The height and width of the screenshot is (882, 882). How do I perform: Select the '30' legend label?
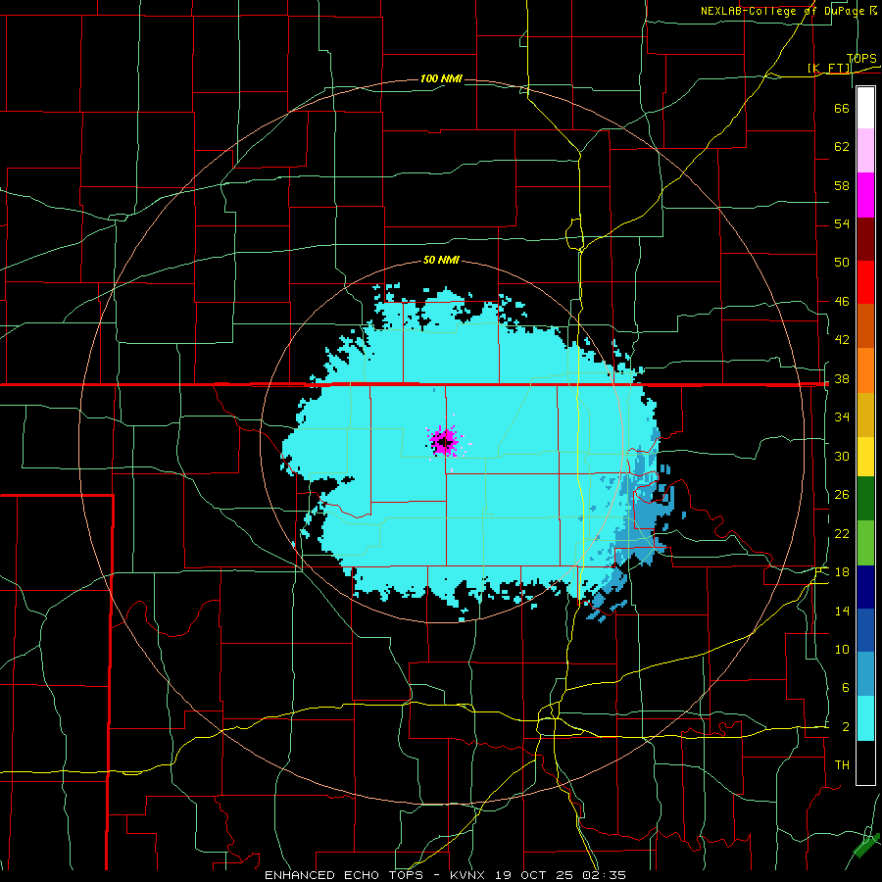pos(842,456)
